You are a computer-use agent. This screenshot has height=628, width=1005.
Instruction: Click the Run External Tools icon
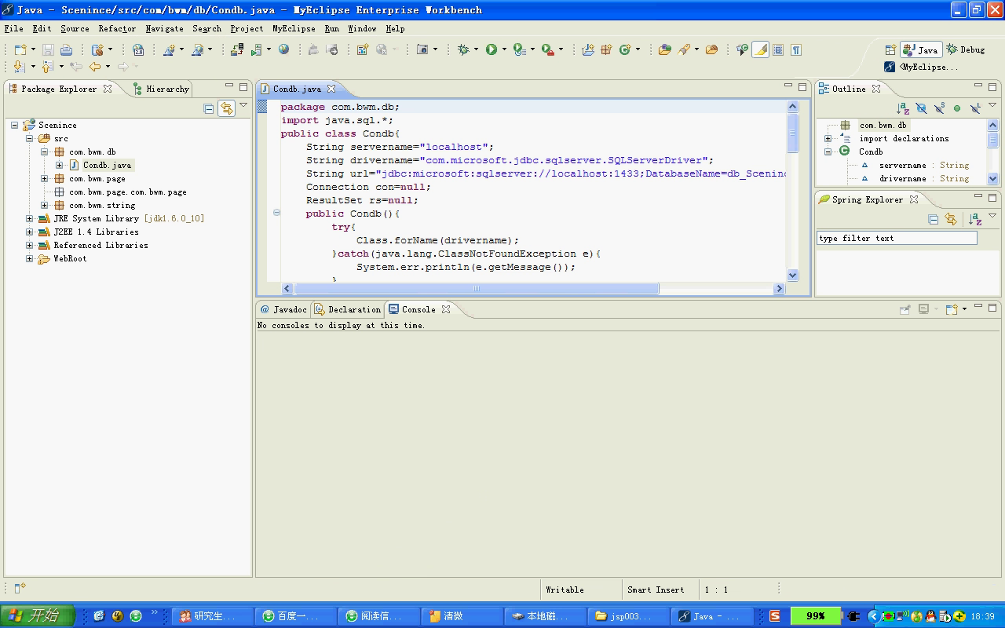(x=548, y=49)
